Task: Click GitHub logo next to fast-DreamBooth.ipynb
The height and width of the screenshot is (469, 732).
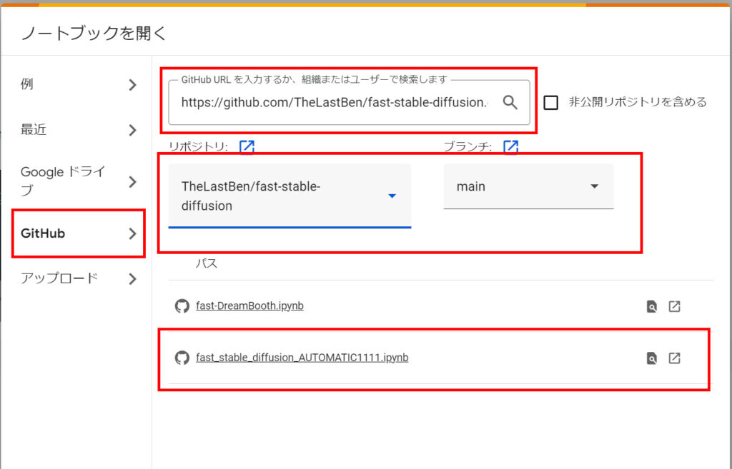Action: (182, 306)
